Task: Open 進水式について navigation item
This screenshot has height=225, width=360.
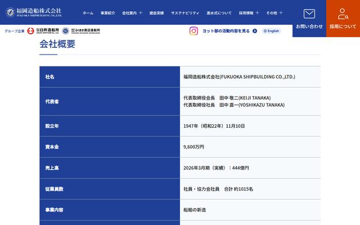Action: tap(219, 13)
